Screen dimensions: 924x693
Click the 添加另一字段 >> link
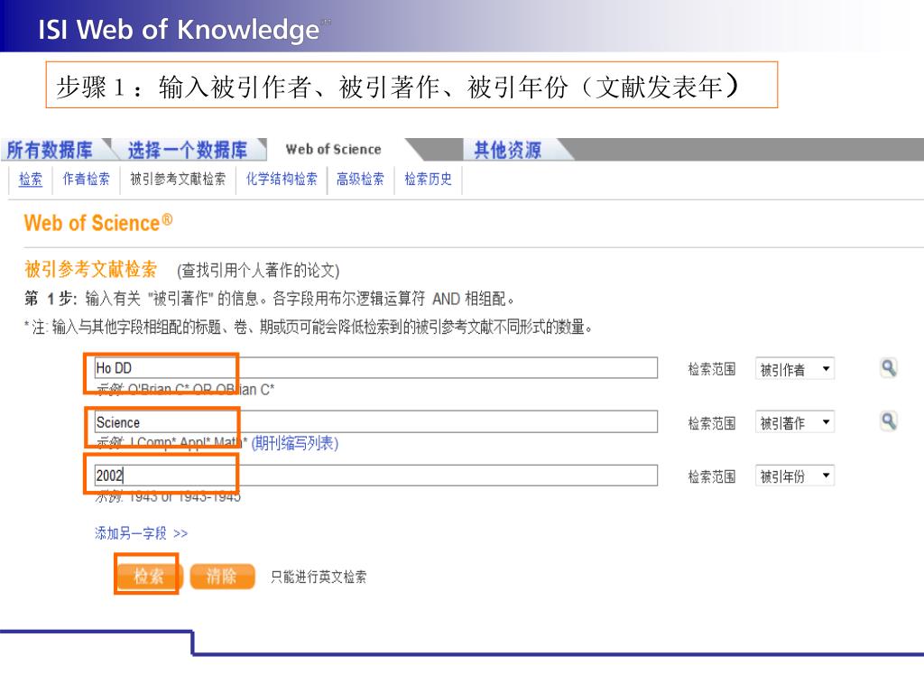coord(142,533)
